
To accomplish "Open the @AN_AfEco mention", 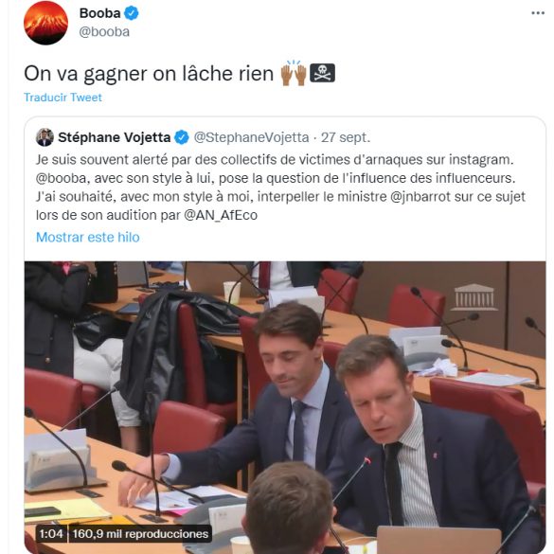I will (x=221, y=215).
